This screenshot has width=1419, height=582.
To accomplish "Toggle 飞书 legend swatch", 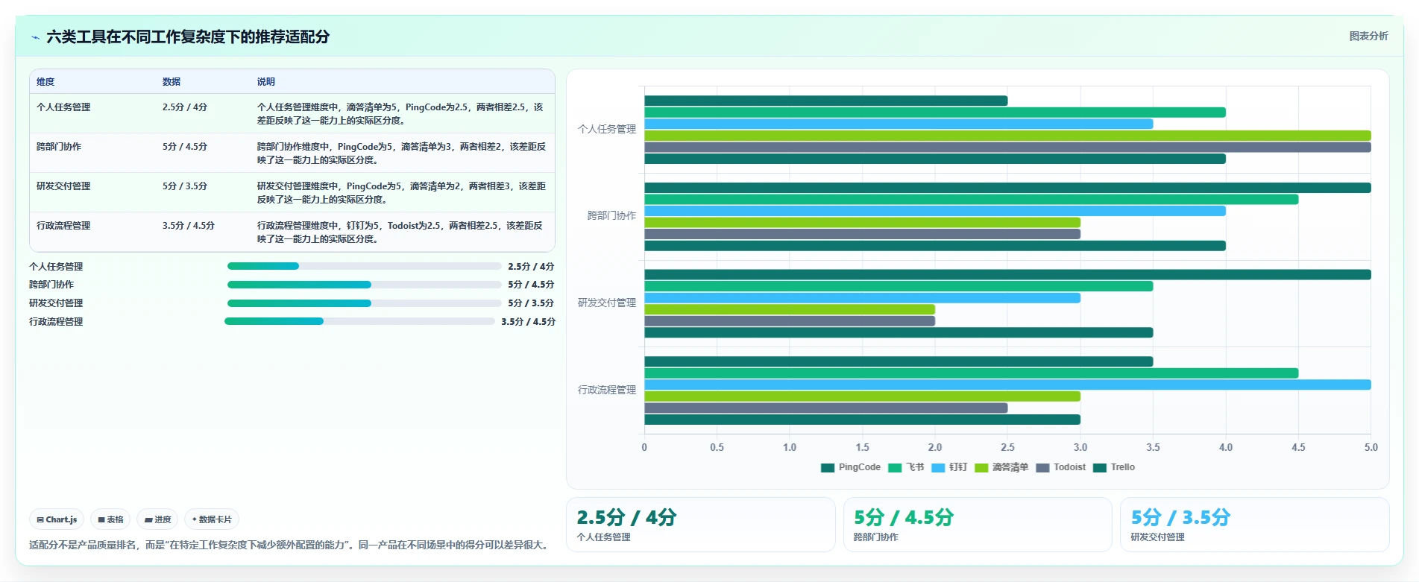I will click(894, 468).
